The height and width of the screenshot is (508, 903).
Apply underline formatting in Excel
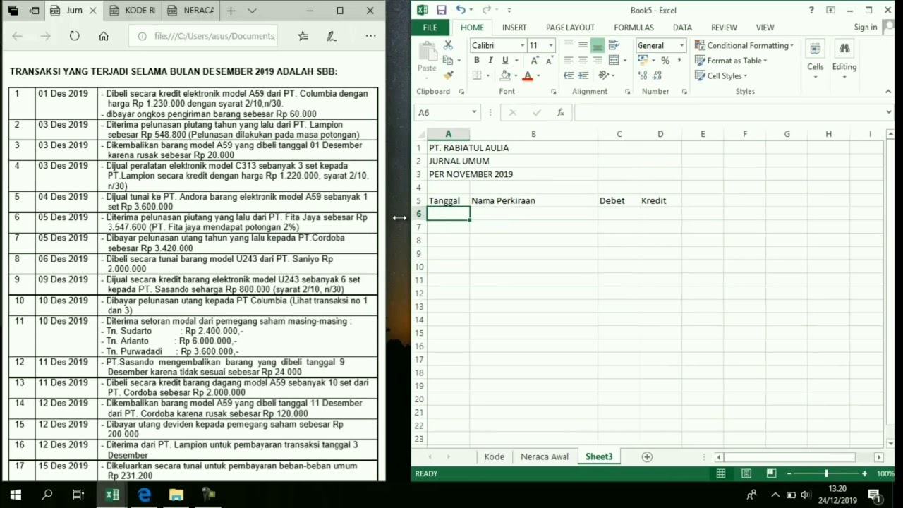pos(505,61)
